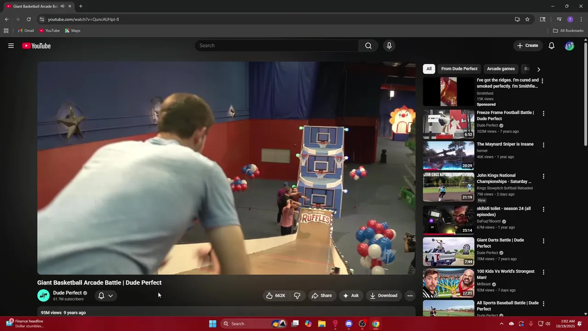This screenshot has height=331, width=588.
Task: Open Chrome apps grid in bookmarks bar
Action: coord(6,31)
